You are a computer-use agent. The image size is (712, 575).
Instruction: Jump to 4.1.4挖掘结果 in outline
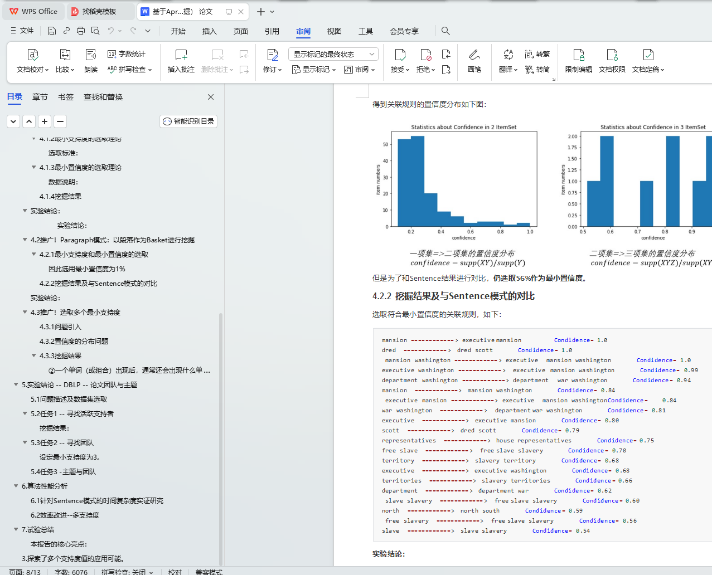pyautogui.click(x=60, y=196)
